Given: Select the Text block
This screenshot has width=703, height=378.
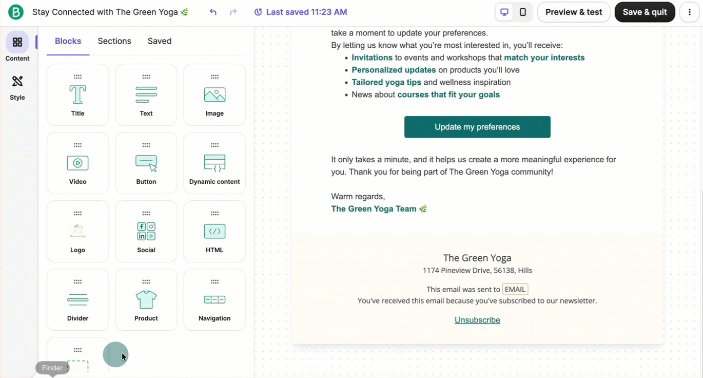Looking at the screenshot, I should click(146, 94).
